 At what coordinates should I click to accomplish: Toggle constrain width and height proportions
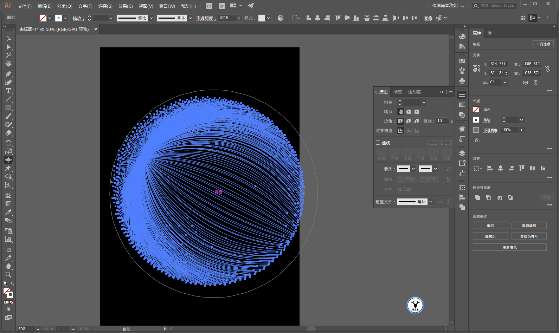[548, 69]
